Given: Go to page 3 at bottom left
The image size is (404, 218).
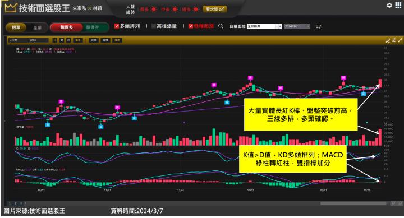Looking at the screenshot, I should coord(21,203).
